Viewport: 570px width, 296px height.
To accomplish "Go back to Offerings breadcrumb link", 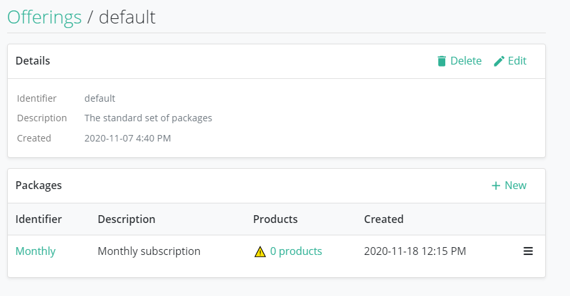I will [x=44, y=17].
